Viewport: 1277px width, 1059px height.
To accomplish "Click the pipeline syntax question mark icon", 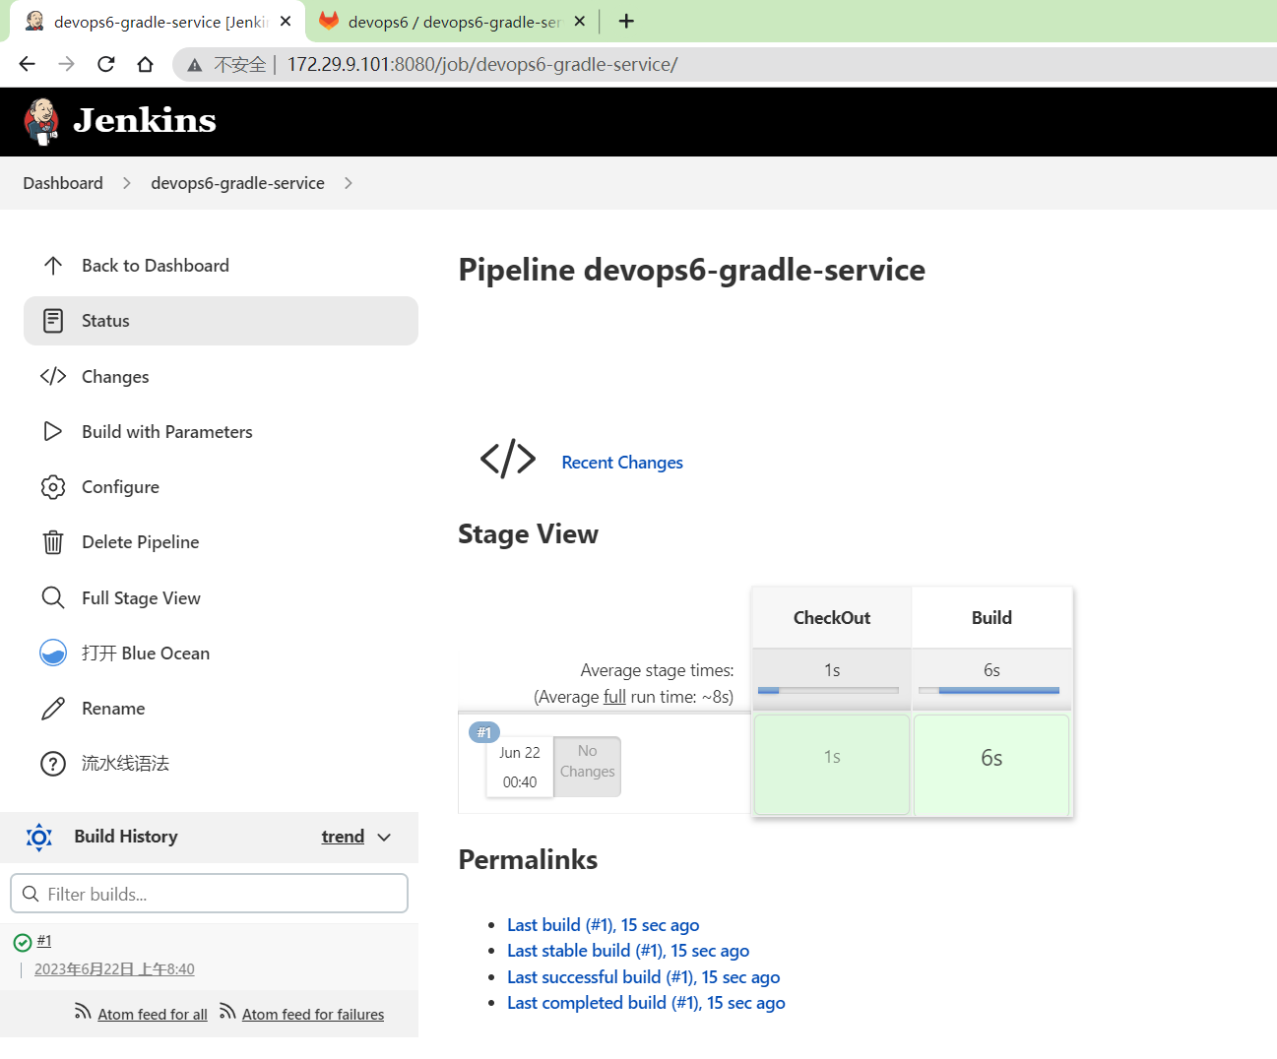I will pyautogui.click(x=53, y=764).
